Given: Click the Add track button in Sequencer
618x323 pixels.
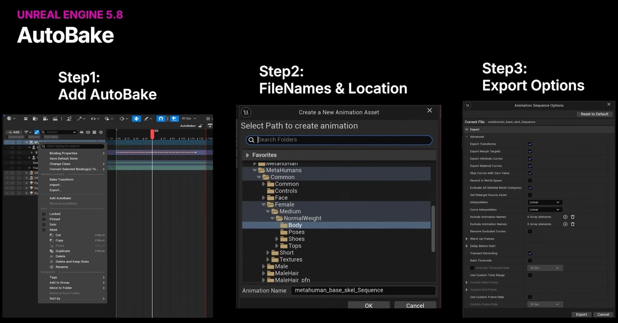Looking at the screenshot, I should coord(14,132).
